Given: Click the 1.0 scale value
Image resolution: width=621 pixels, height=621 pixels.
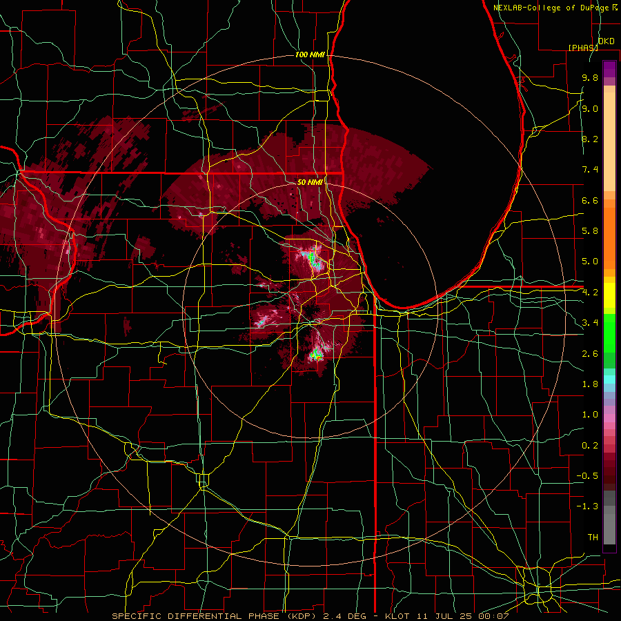Looking at the screenshot, I should click(590, 415).
